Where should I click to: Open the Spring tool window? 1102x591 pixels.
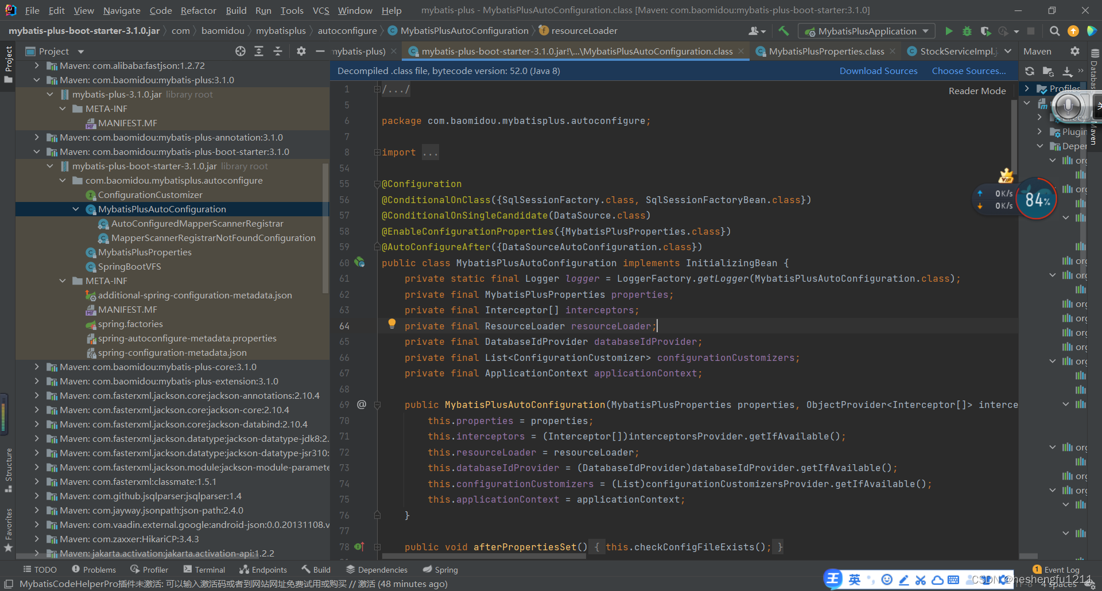coord(440,569)
